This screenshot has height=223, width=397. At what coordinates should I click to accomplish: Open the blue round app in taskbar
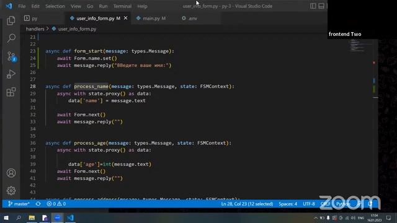(58, 217)
